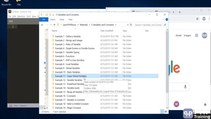Image resolution: width=211 pixels, height=119 pixels.
Task: Select Example 17 - Variable vs Constant folder
Action: pos(70,100)
